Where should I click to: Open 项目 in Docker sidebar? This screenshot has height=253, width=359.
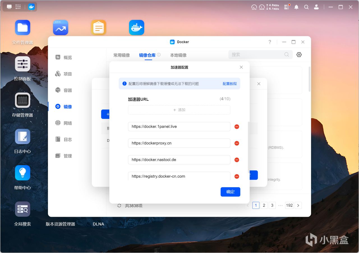tap(64, 74)
